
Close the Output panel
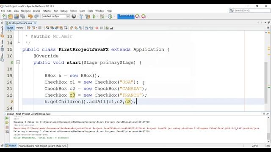(x=264, y=114)
